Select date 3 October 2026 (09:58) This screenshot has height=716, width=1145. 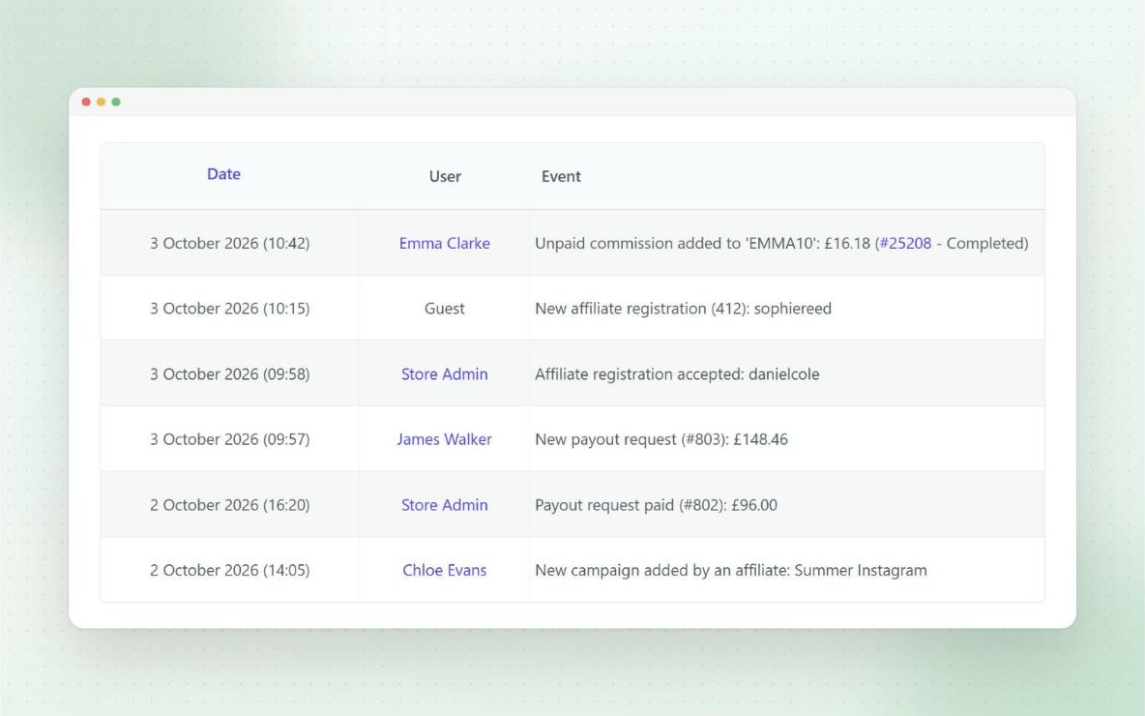[x=230, y=374]
